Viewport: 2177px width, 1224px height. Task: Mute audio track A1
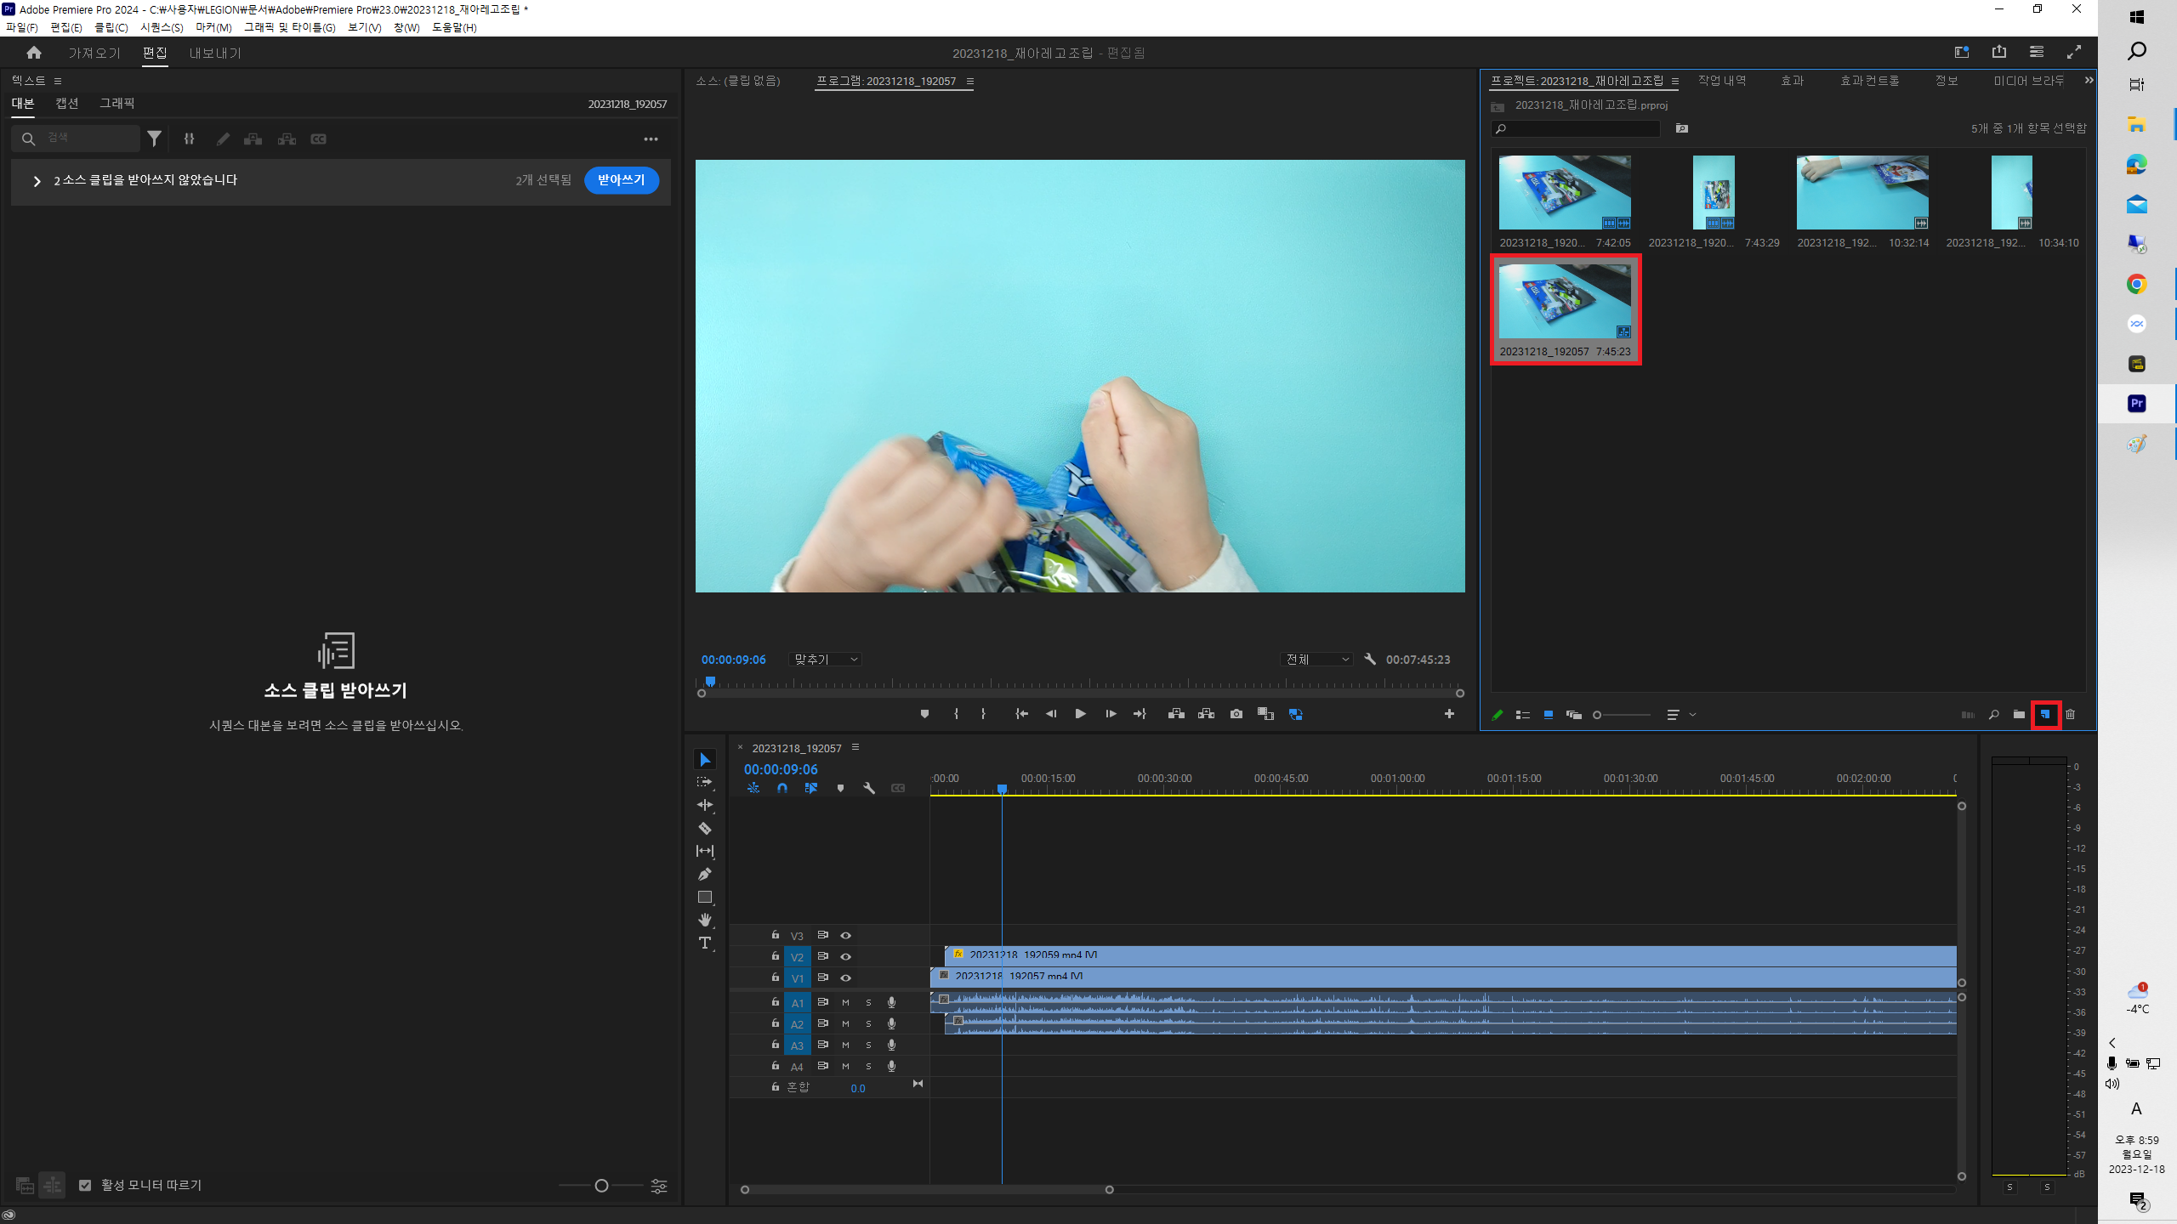845,1002
